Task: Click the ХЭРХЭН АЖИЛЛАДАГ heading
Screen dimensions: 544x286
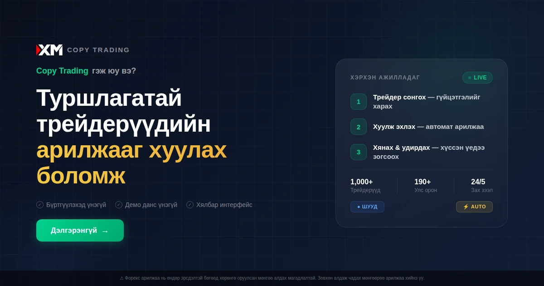Action: (385, 78)
